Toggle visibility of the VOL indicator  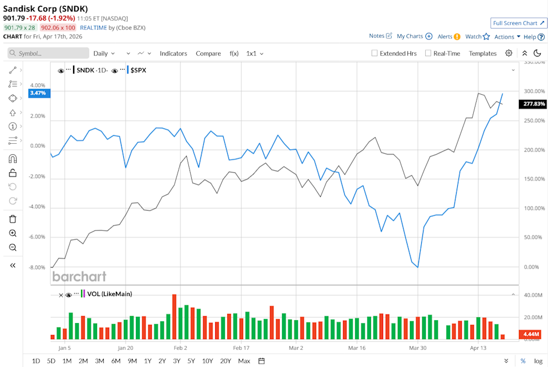click(68, 295)
